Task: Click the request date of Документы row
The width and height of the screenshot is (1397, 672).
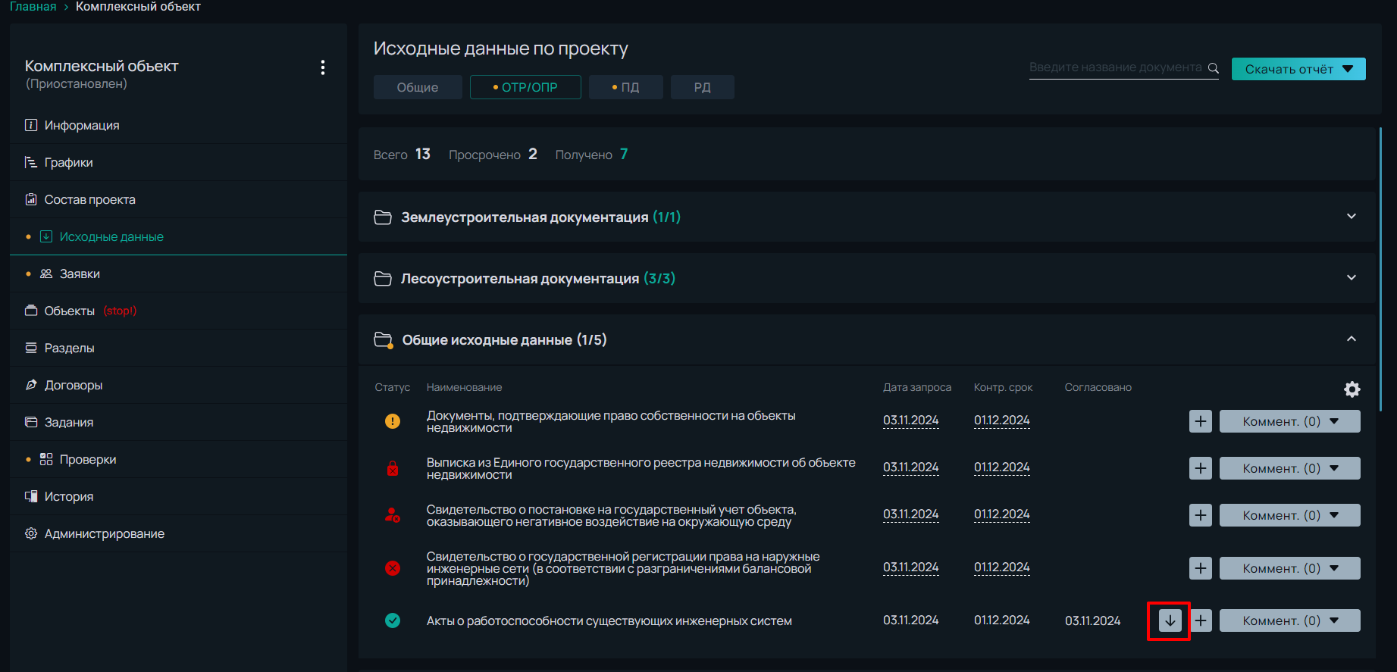Action: 910,420
